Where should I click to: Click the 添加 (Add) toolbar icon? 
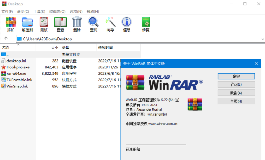pyautogui.click(x=11, y=22)
